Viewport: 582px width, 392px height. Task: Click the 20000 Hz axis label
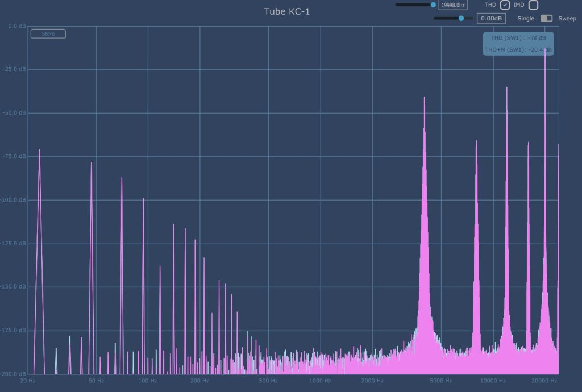545,380
